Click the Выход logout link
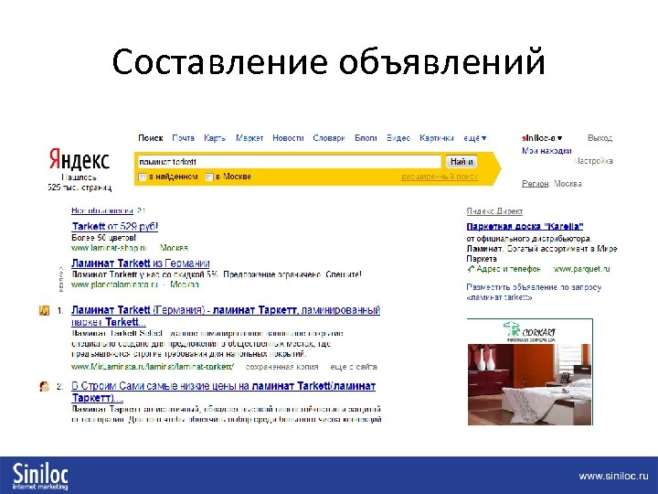This screenshot has width=658, height=494. 600,138
